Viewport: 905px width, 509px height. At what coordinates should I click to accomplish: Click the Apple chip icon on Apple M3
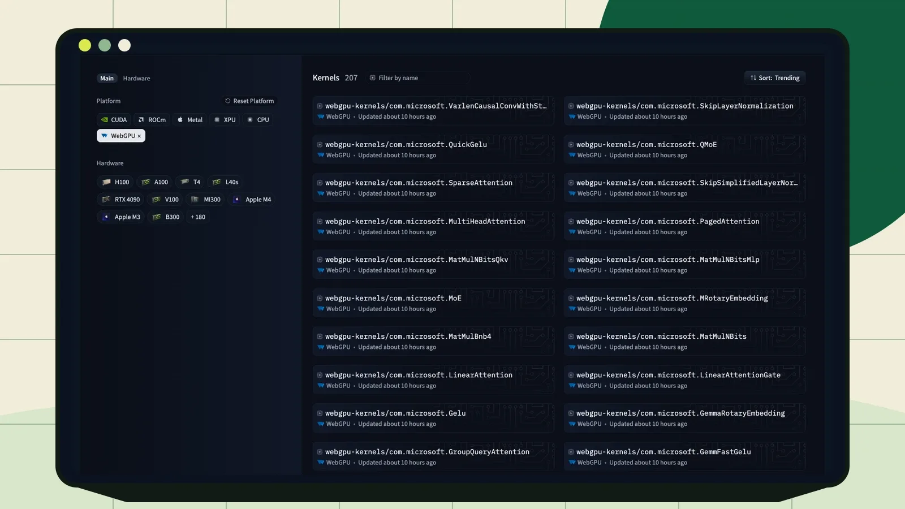(x=106, y=217)
